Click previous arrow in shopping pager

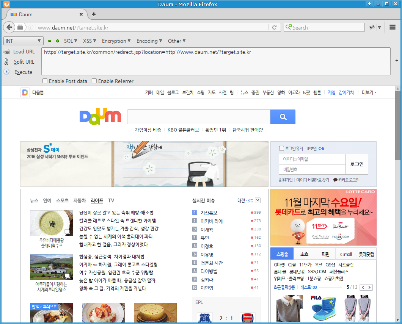tap(363, 287)
